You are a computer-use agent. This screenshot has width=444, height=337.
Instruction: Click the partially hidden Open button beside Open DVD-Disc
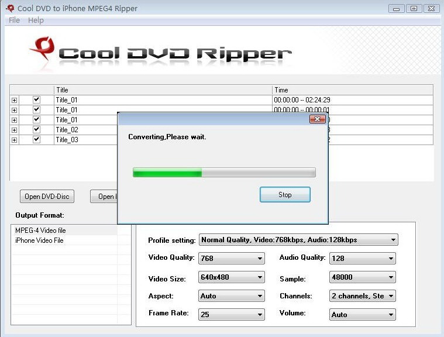click(104, 196)
